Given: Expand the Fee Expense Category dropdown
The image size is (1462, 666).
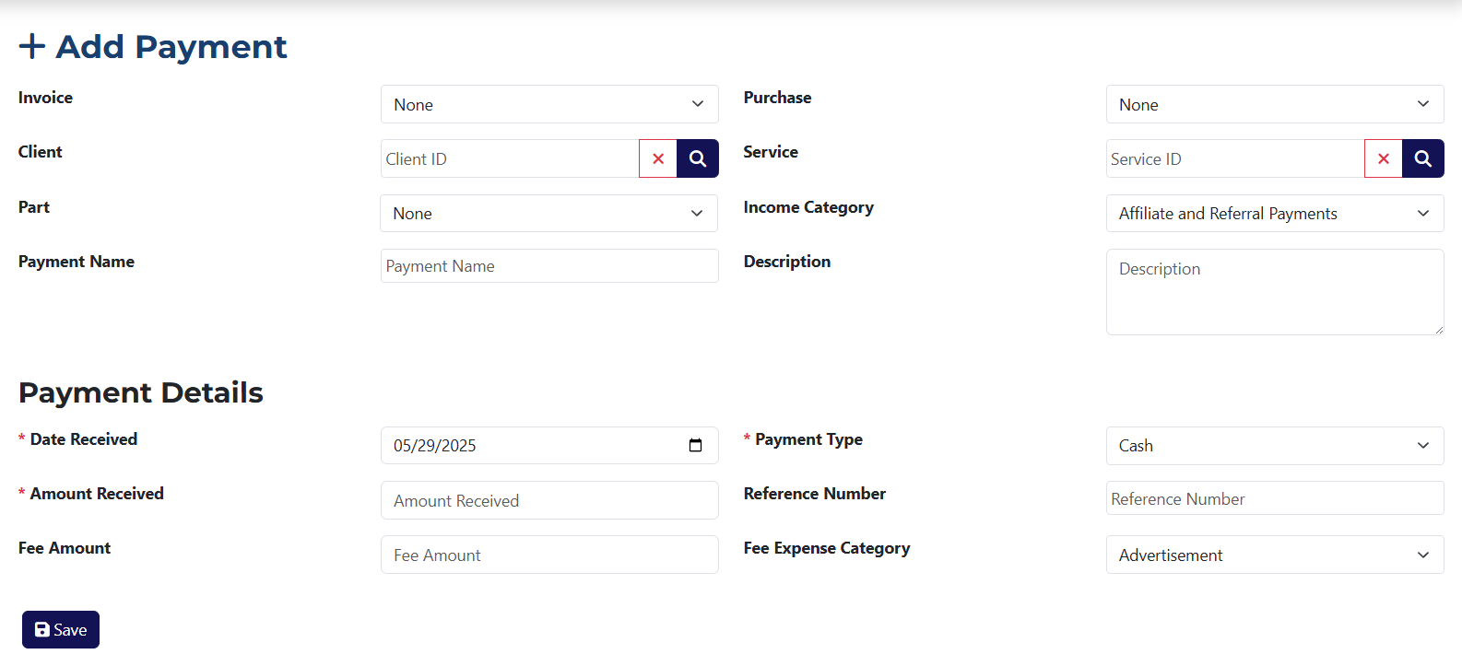Looking at the screenshot, I should 1275,555.
